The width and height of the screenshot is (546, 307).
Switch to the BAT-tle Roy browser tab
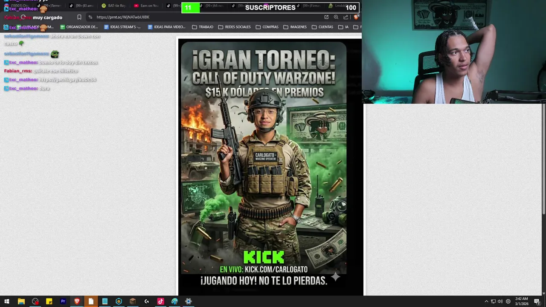point(114,6)
